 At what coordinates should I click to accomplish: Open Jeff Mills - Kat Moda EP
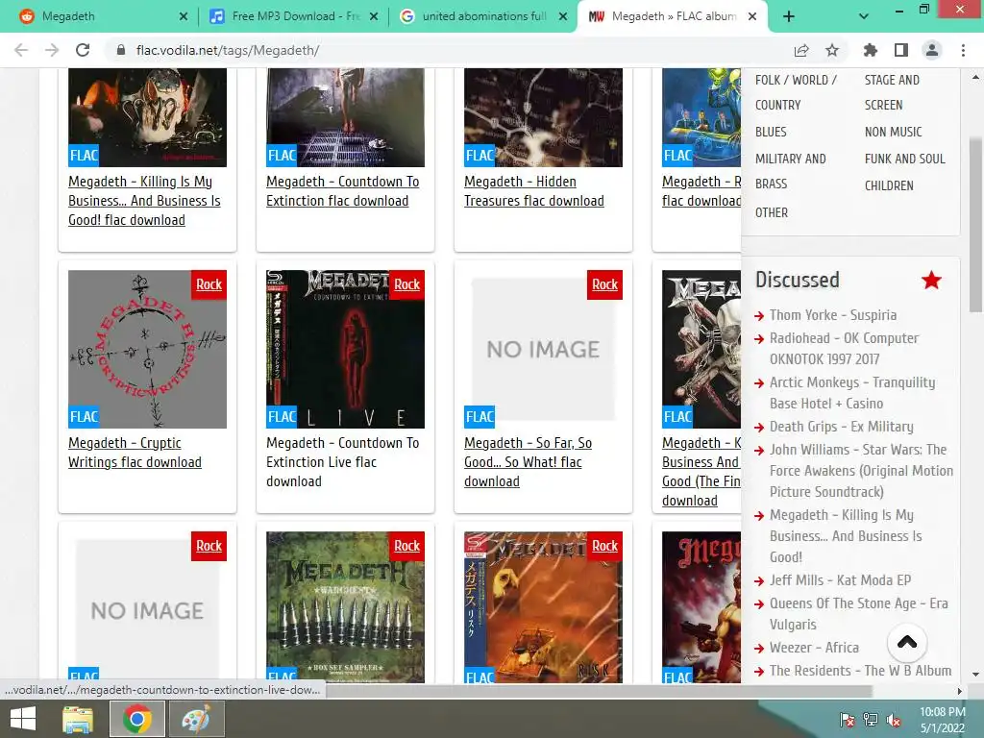(840, 580)
